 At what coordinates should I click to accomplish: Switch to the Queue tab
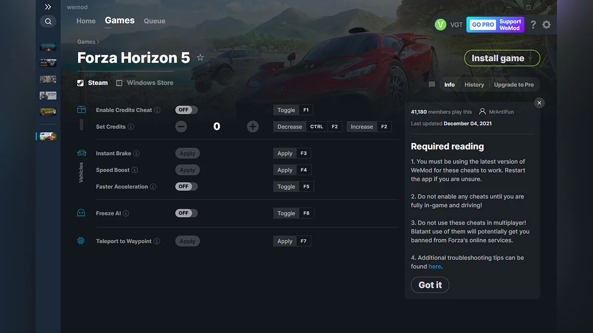point(154,21)
